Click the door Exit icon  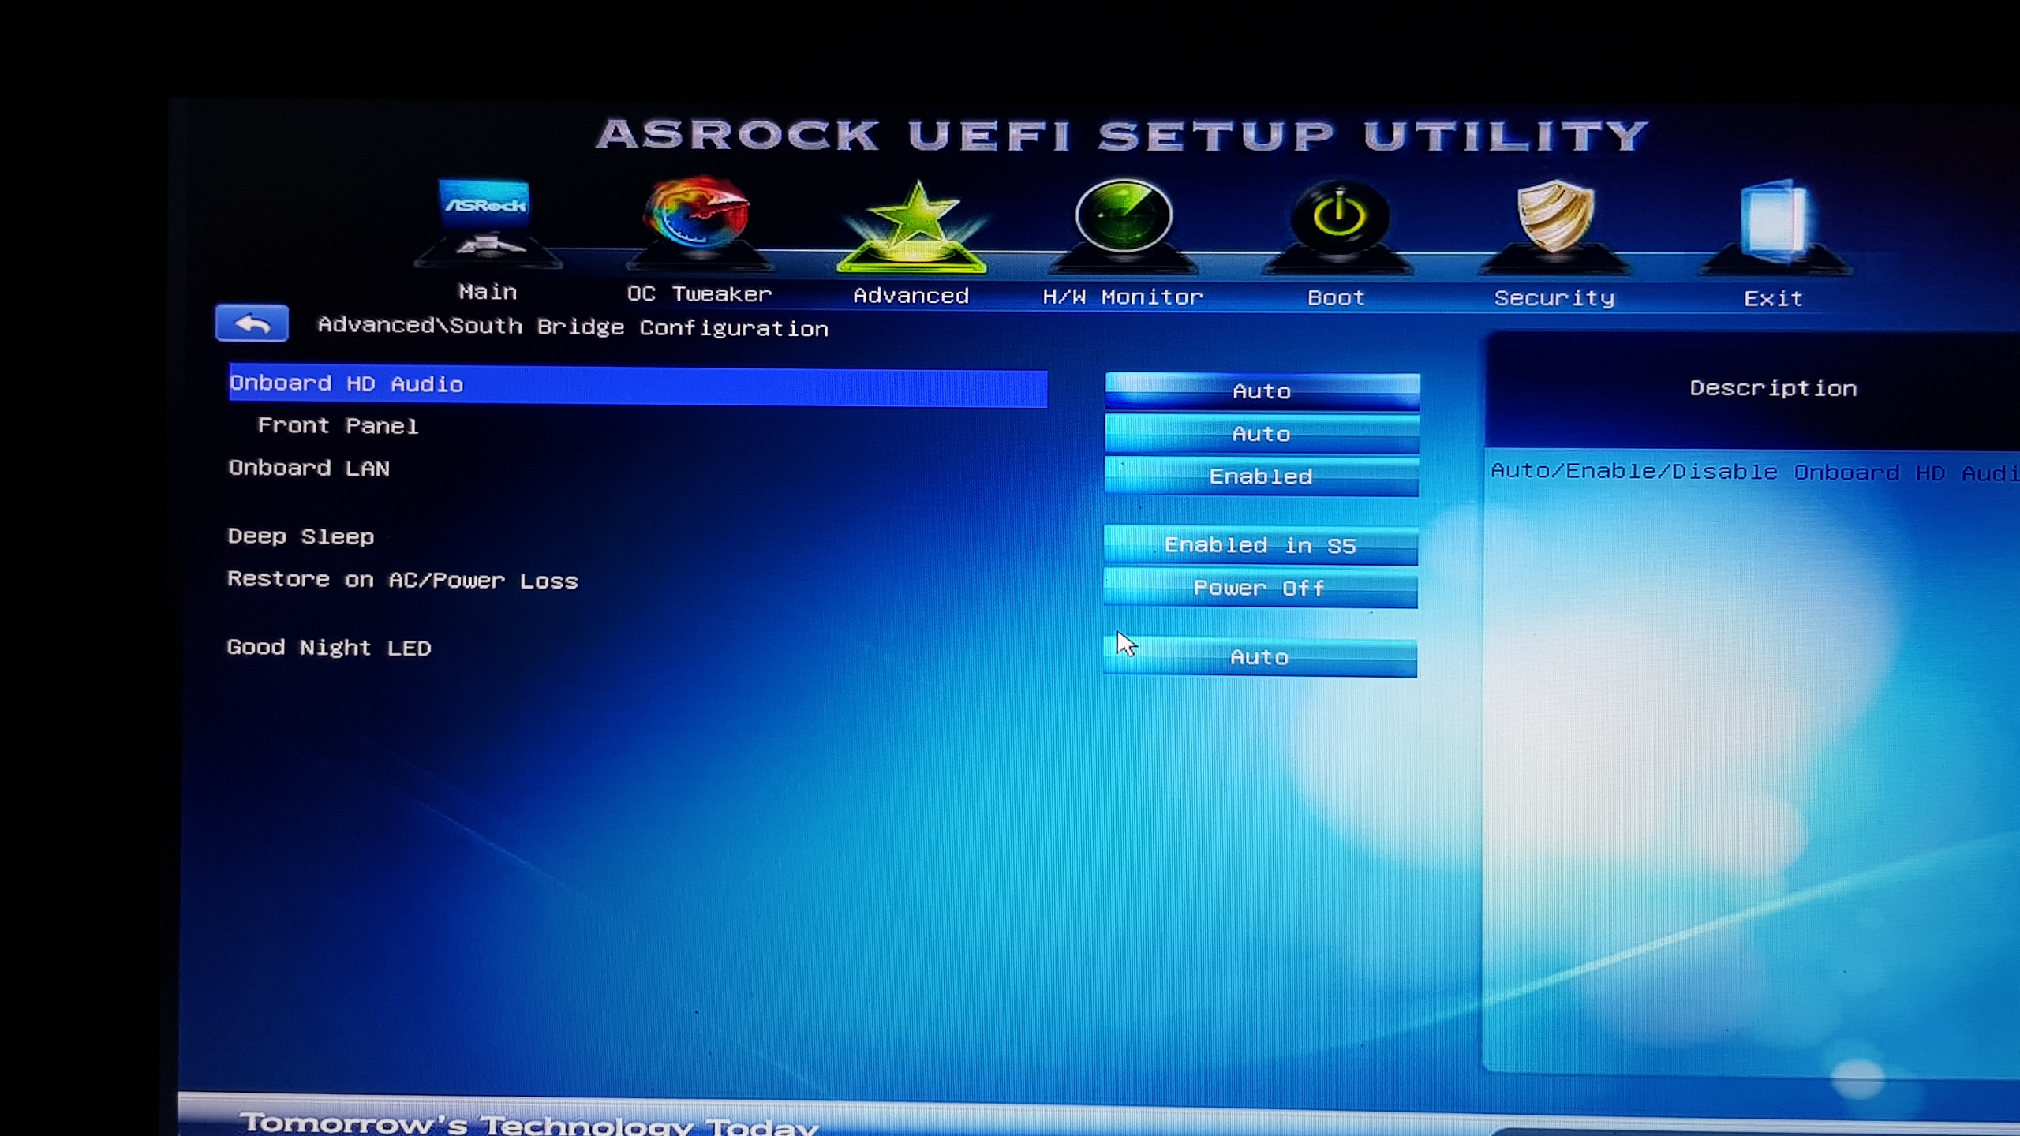(1774, 226)
